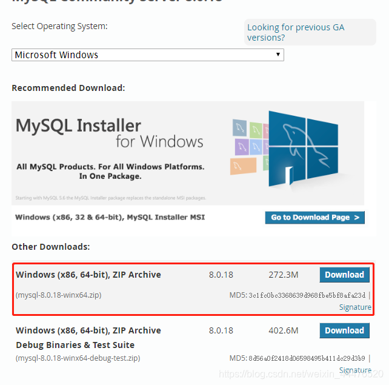Click the 'Debug Binaries & Test Suite' title
The height and width of the screenshot is (385, 389).
pyautogui.click(x=75, y=345)
